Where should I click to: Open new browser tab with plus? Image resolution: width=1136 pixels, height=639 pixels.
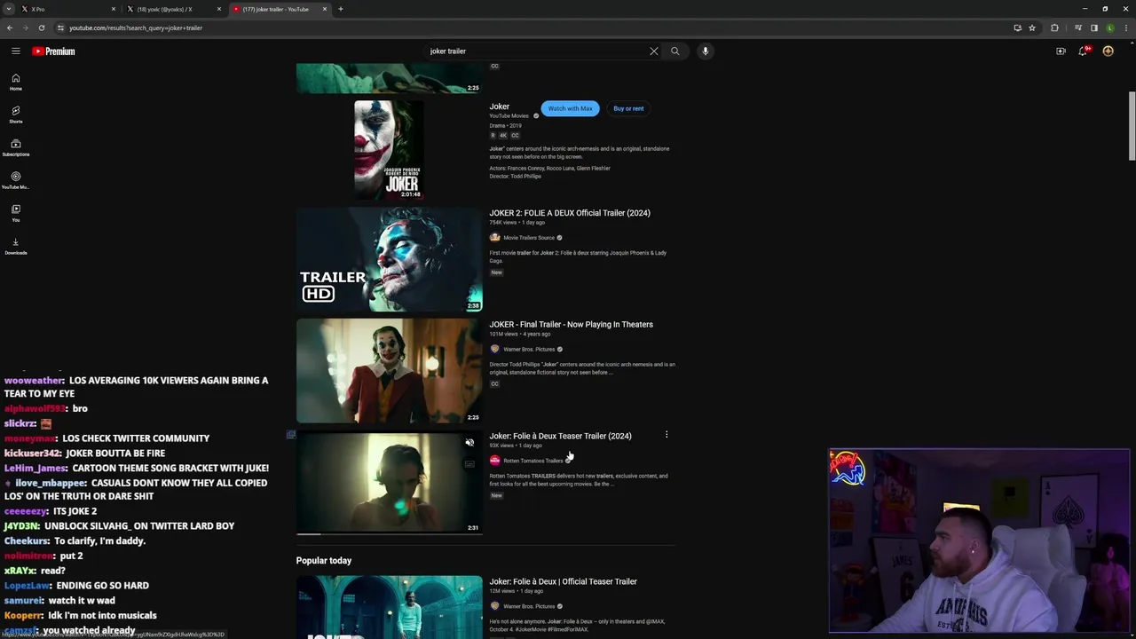pos(341,9)
